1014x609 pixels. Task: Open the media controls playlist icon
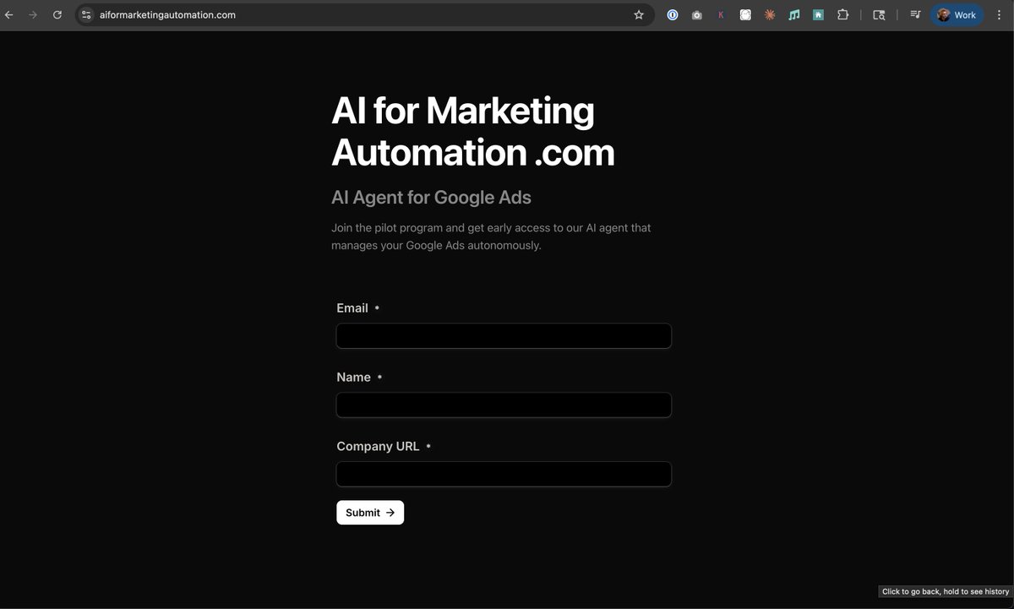point(915,15)
